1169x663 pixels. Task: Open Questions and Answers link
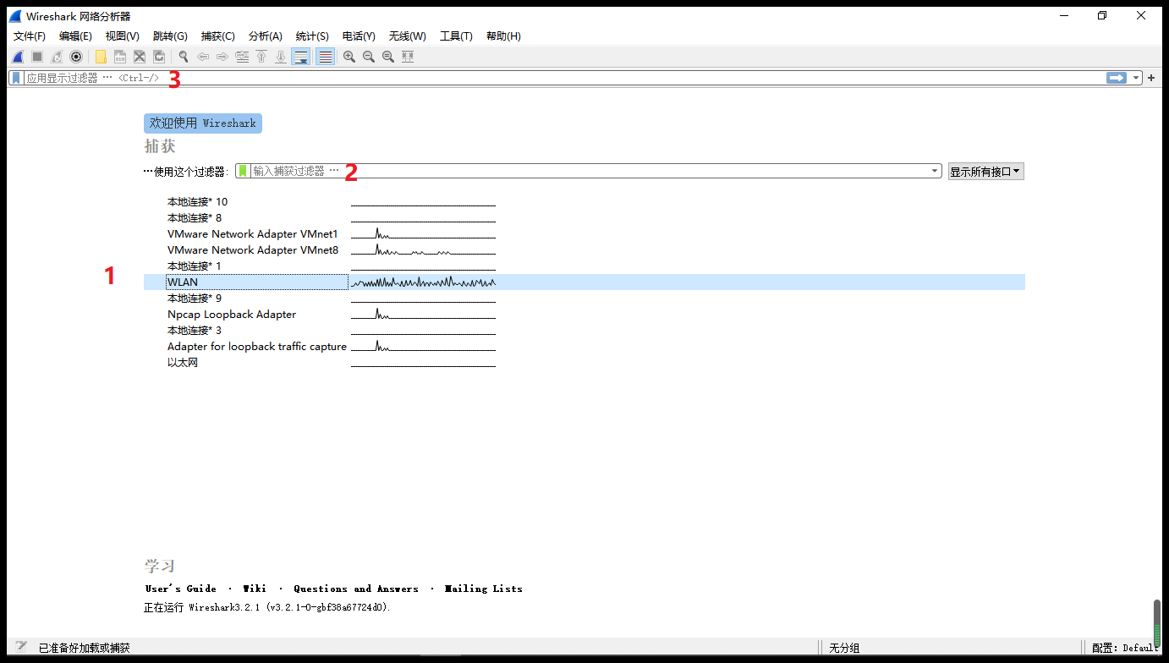pos(356,589)
